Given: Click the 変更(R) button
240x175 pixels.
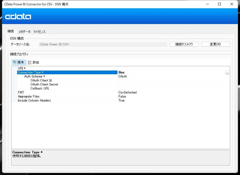Looking at the screenshot, I should click(x=215, y=44).
